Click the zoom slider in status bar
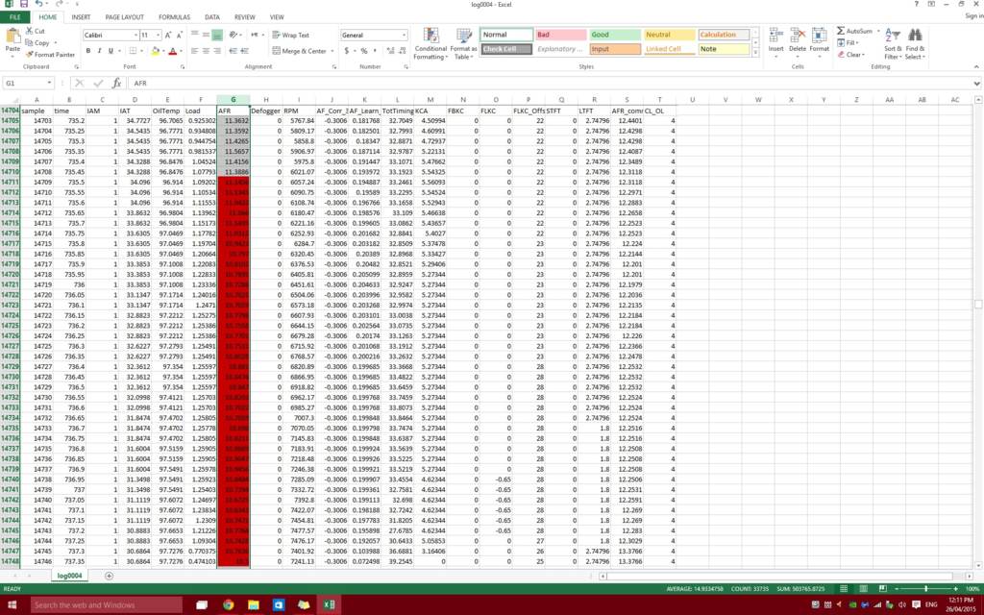 click(925, 589)
